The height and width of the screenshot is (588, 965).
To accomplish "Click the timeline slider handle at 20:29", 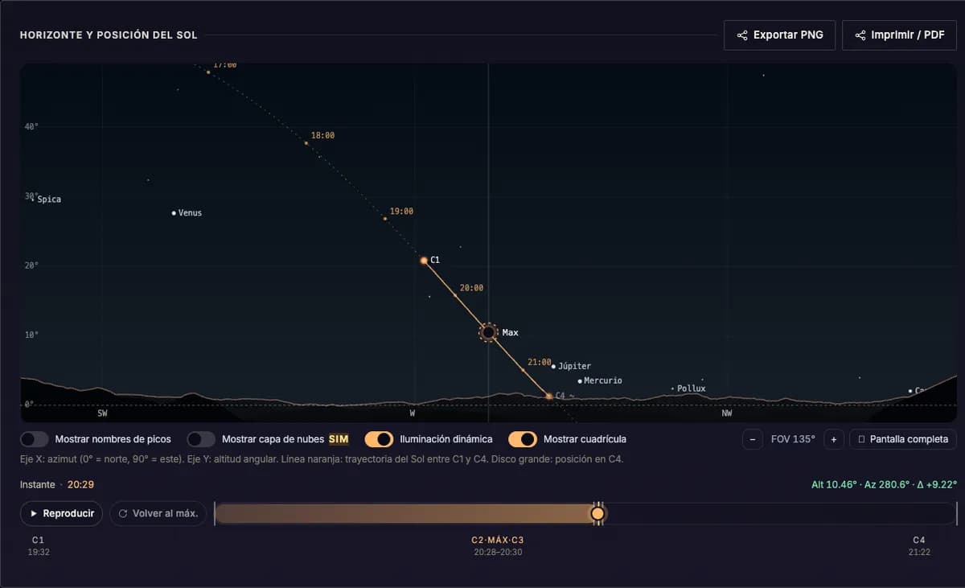I will pos(597,513).
